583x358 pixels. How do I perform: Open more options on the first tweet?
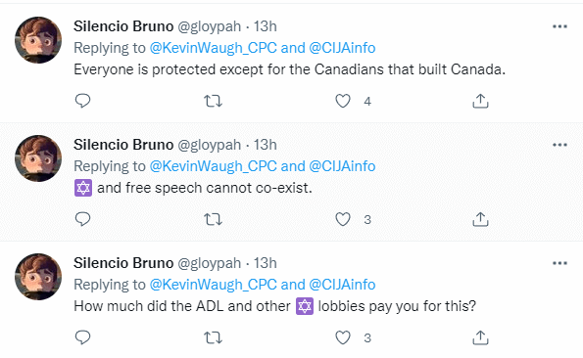[x=559, y=26]
